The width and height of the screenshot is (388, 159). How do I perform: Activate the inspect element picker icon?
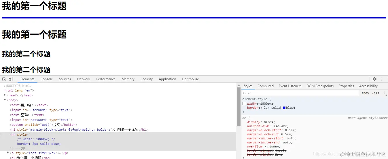4,79
